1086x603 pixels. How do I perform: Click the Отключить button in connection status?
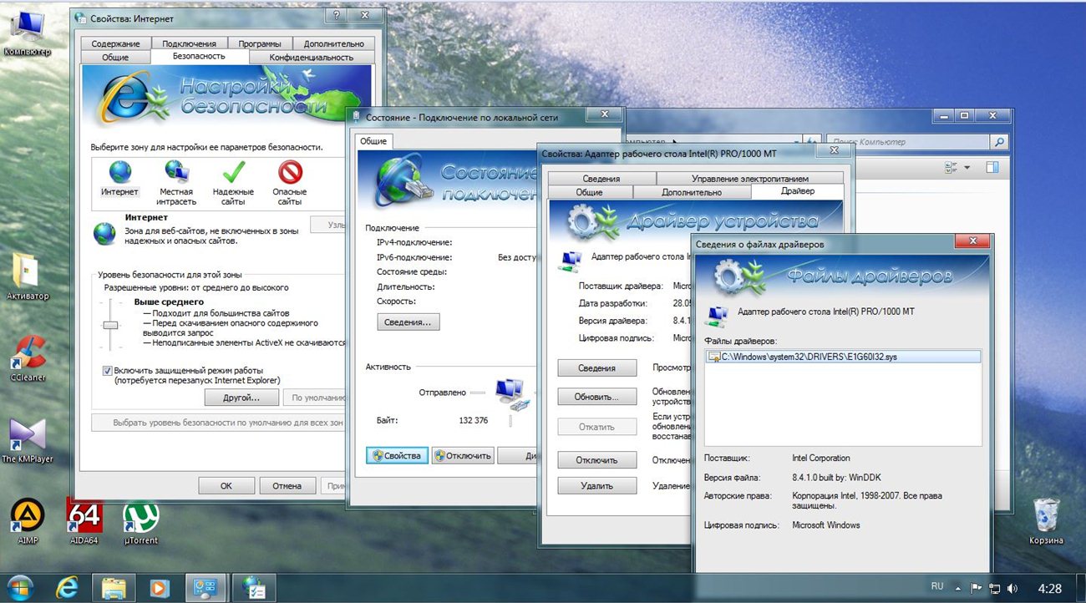pyautogui.click(x=463, y=456)
